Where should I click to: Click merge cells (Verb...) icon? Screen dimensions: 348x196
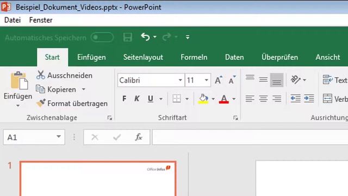click(327, 99)
